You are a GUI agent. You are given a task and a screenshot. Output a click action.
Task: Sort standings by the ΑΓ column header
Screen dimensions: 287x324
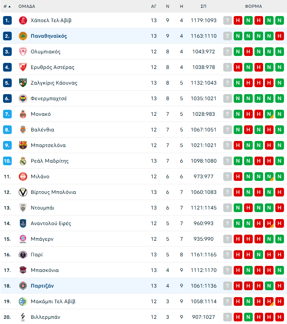click(x=153, y=7)
